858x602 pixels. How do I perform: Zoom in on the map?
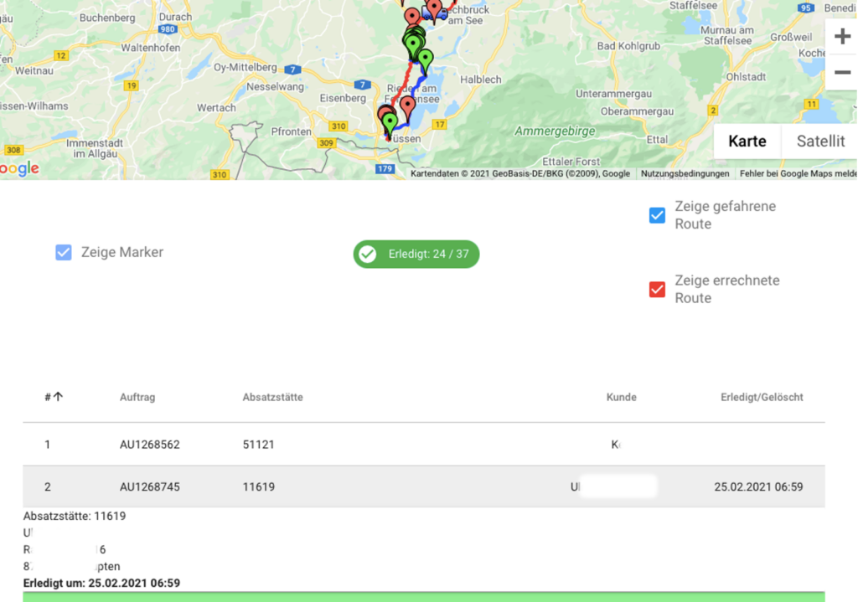pos(842,38)
